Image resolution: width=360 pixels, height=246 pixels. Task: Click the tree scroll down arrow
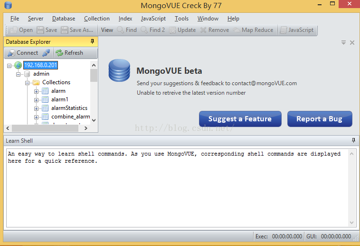click(94, 120)
